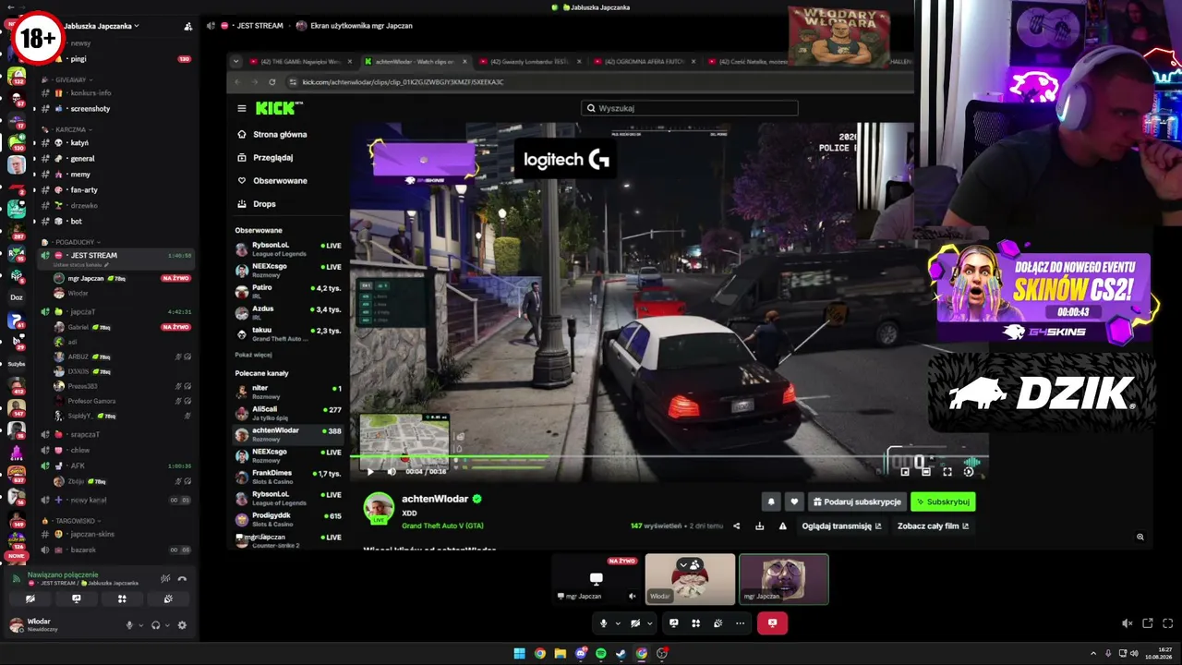Click the green Subskrybuj button

point(943,502)
